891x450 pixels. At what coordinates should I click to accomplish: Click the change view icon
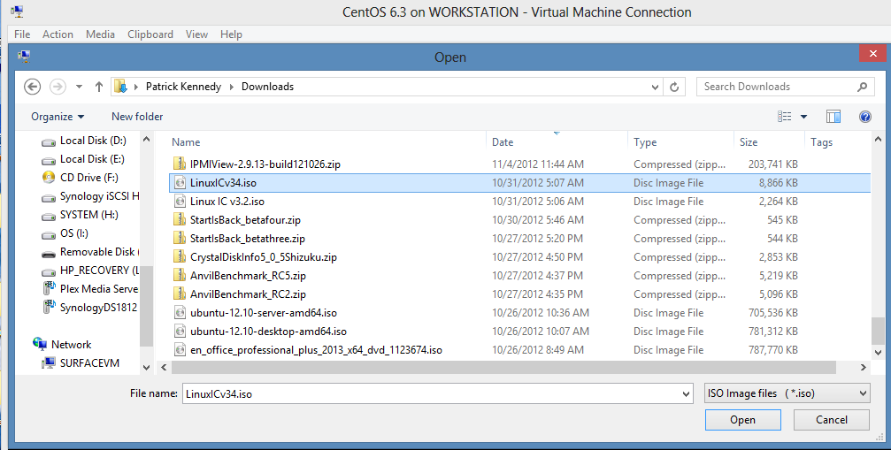click(x=784, y=117)
